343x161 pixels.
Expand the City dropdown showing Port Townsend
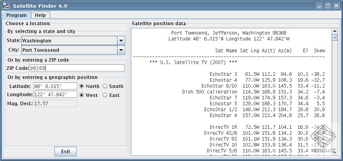[73, 50]
